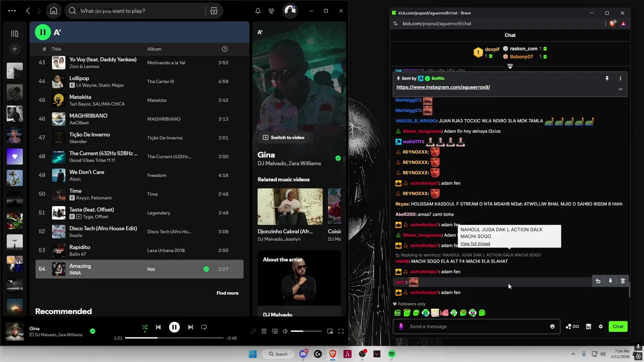Image resolution: width=644 pixels, height=362 pixels.
Task: Show hidden system tray icons
Action: coord(573,354)
